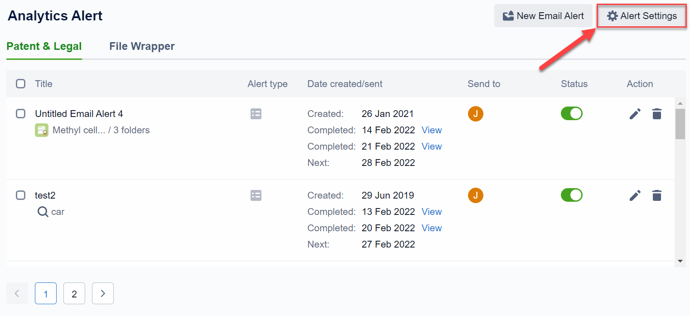The height and width of the screenshot is (316, 690).
Task: Check the select-all checkbox in the header
Action: point(21,84)
